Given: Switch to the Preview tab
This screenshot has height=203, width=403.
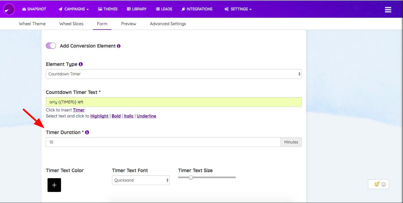Looking at the screenshot, I should pos(129,24).
